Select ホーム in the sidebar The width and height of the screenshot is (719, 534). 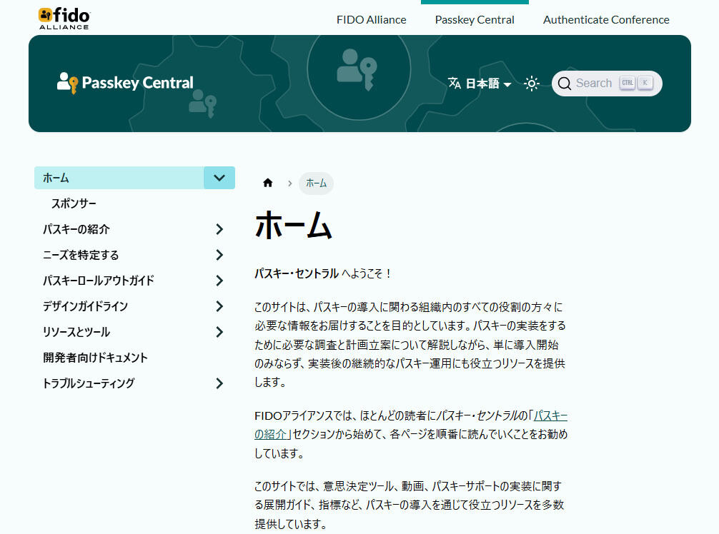pos(119,178)
